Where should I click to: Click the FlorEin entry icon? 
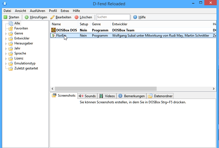click(x=54, y=35)
